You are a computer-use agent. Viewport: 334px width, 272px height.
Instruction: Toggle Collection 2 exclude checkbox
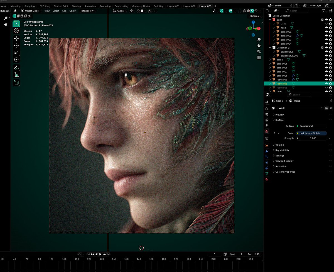pos(322,48)
